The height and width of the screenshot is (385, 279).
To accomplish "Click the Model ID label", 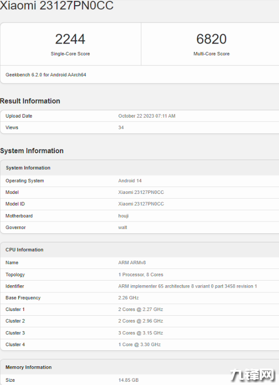I will point(15,204).
